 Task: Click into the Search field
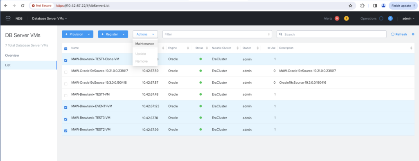[x=331, y=34]
